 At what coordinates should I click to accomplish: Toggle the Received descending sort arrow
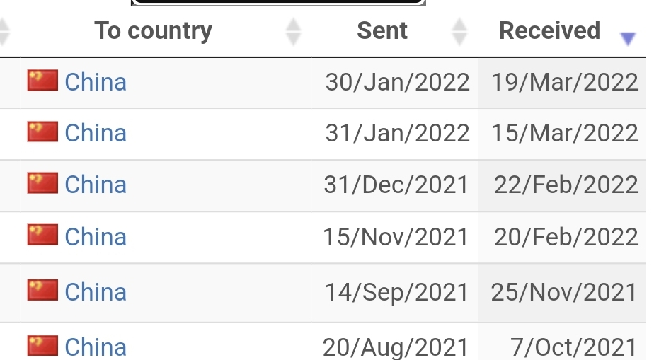[x=628, y=38]
